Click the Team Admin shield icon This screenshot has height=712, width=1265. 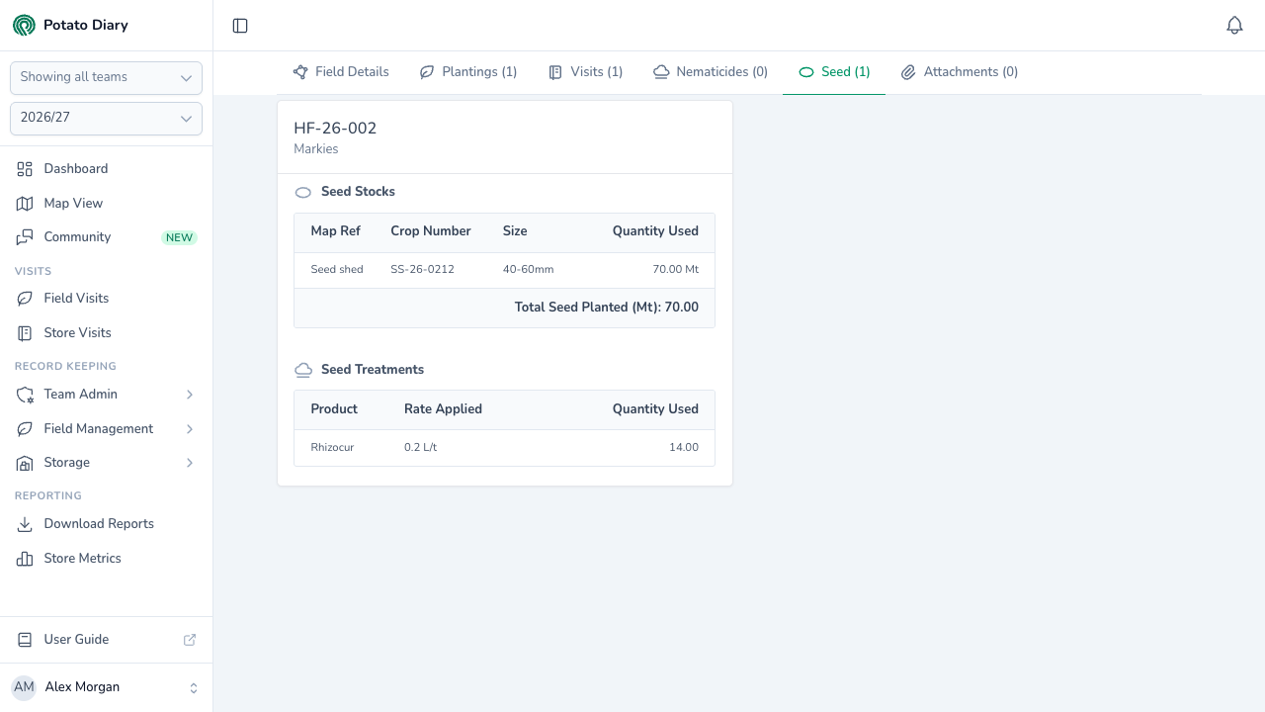click(x=25, y=395)
